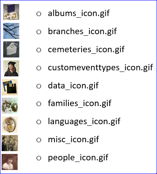The width and height of the screenshot is (157, 174).
Task: Select languages_icon.gif list entry
Action: coord(84,122)
